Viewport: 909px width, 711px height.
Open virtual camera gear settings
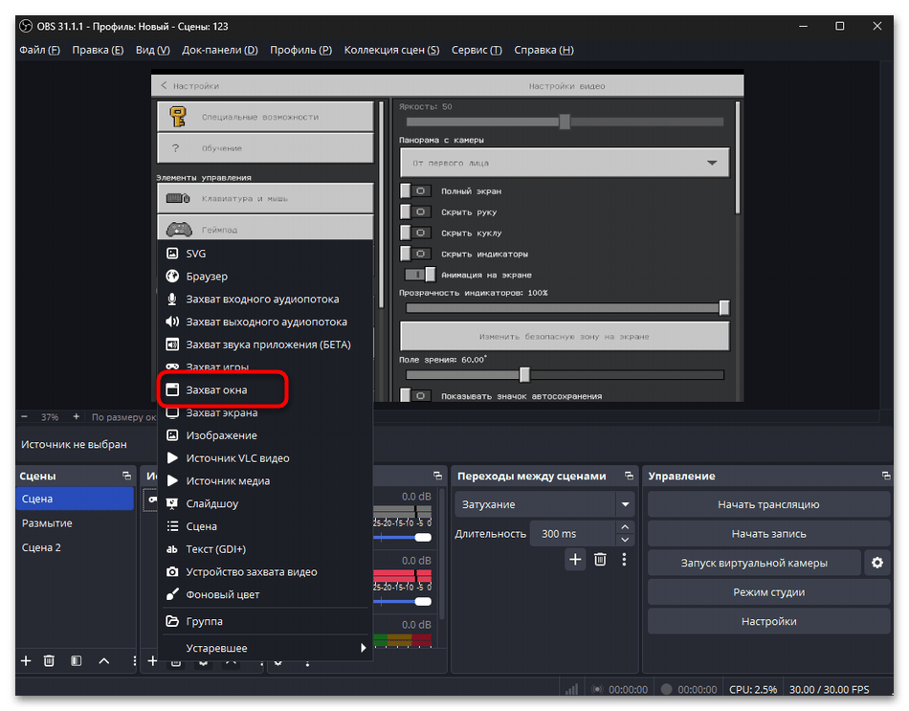(877, 563)
